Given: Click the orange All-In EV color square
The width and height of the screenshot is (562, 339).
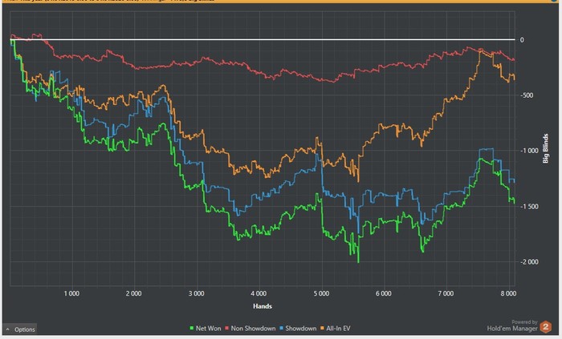Looking at the screenshot, I should point(322,329).
